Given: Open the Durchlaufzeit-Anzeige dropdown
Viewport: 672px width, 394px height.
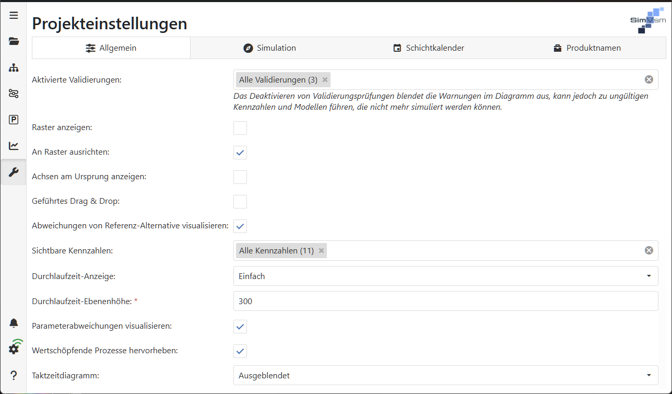Looking at the screenshot, I should click(x=445, y=276).
